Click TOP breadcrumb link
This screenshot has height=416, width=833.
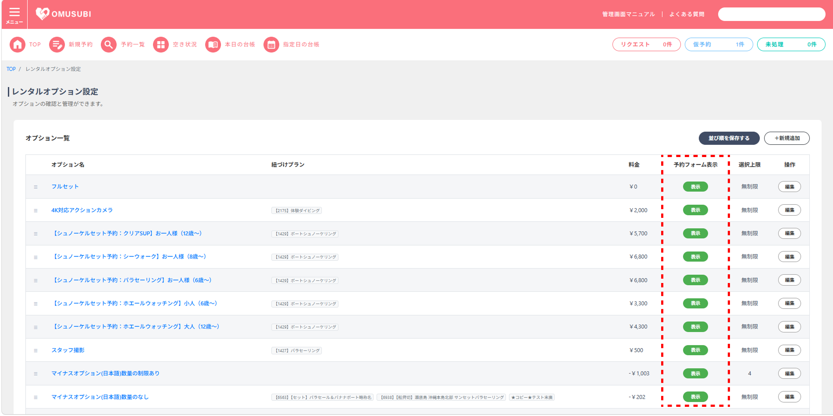[x=11, y=69]
